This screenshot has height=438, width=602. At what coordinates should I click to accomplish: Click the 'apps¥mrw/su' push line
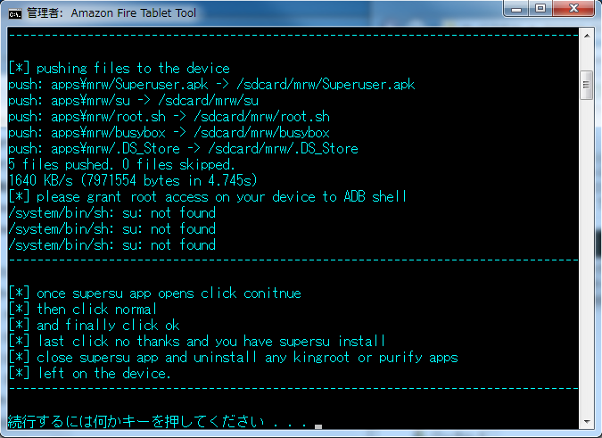(x=133, y=101)
